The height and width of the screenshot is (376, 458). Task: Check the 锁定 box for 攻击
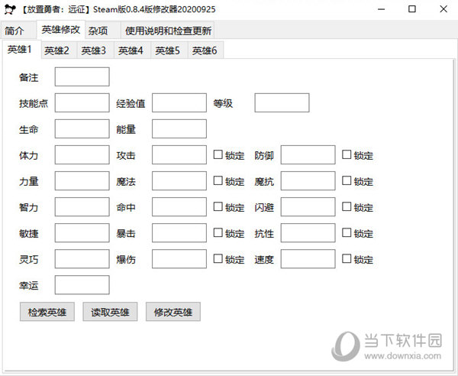point(218,154)
